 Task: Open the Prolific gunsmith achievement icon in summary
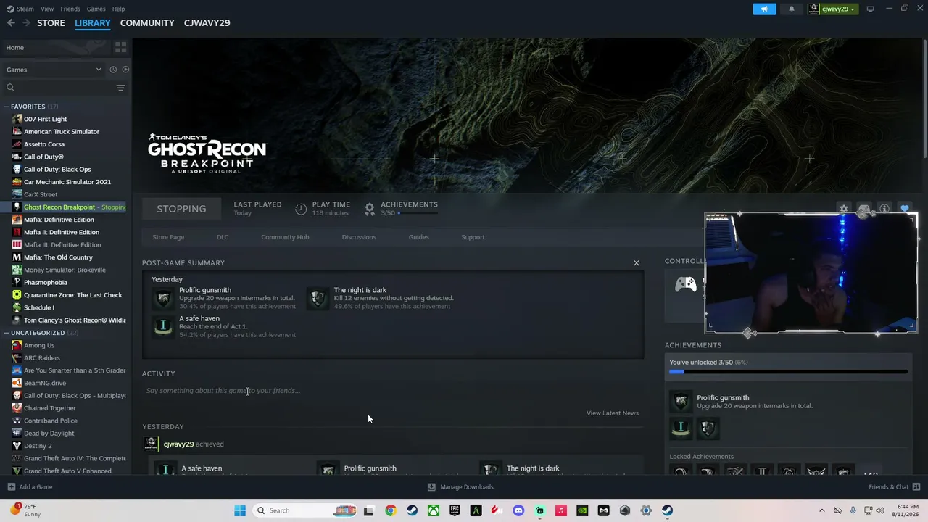(164, 298)
